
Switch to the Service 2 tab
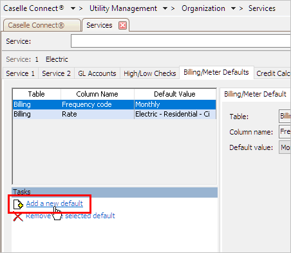coord(56,73)
